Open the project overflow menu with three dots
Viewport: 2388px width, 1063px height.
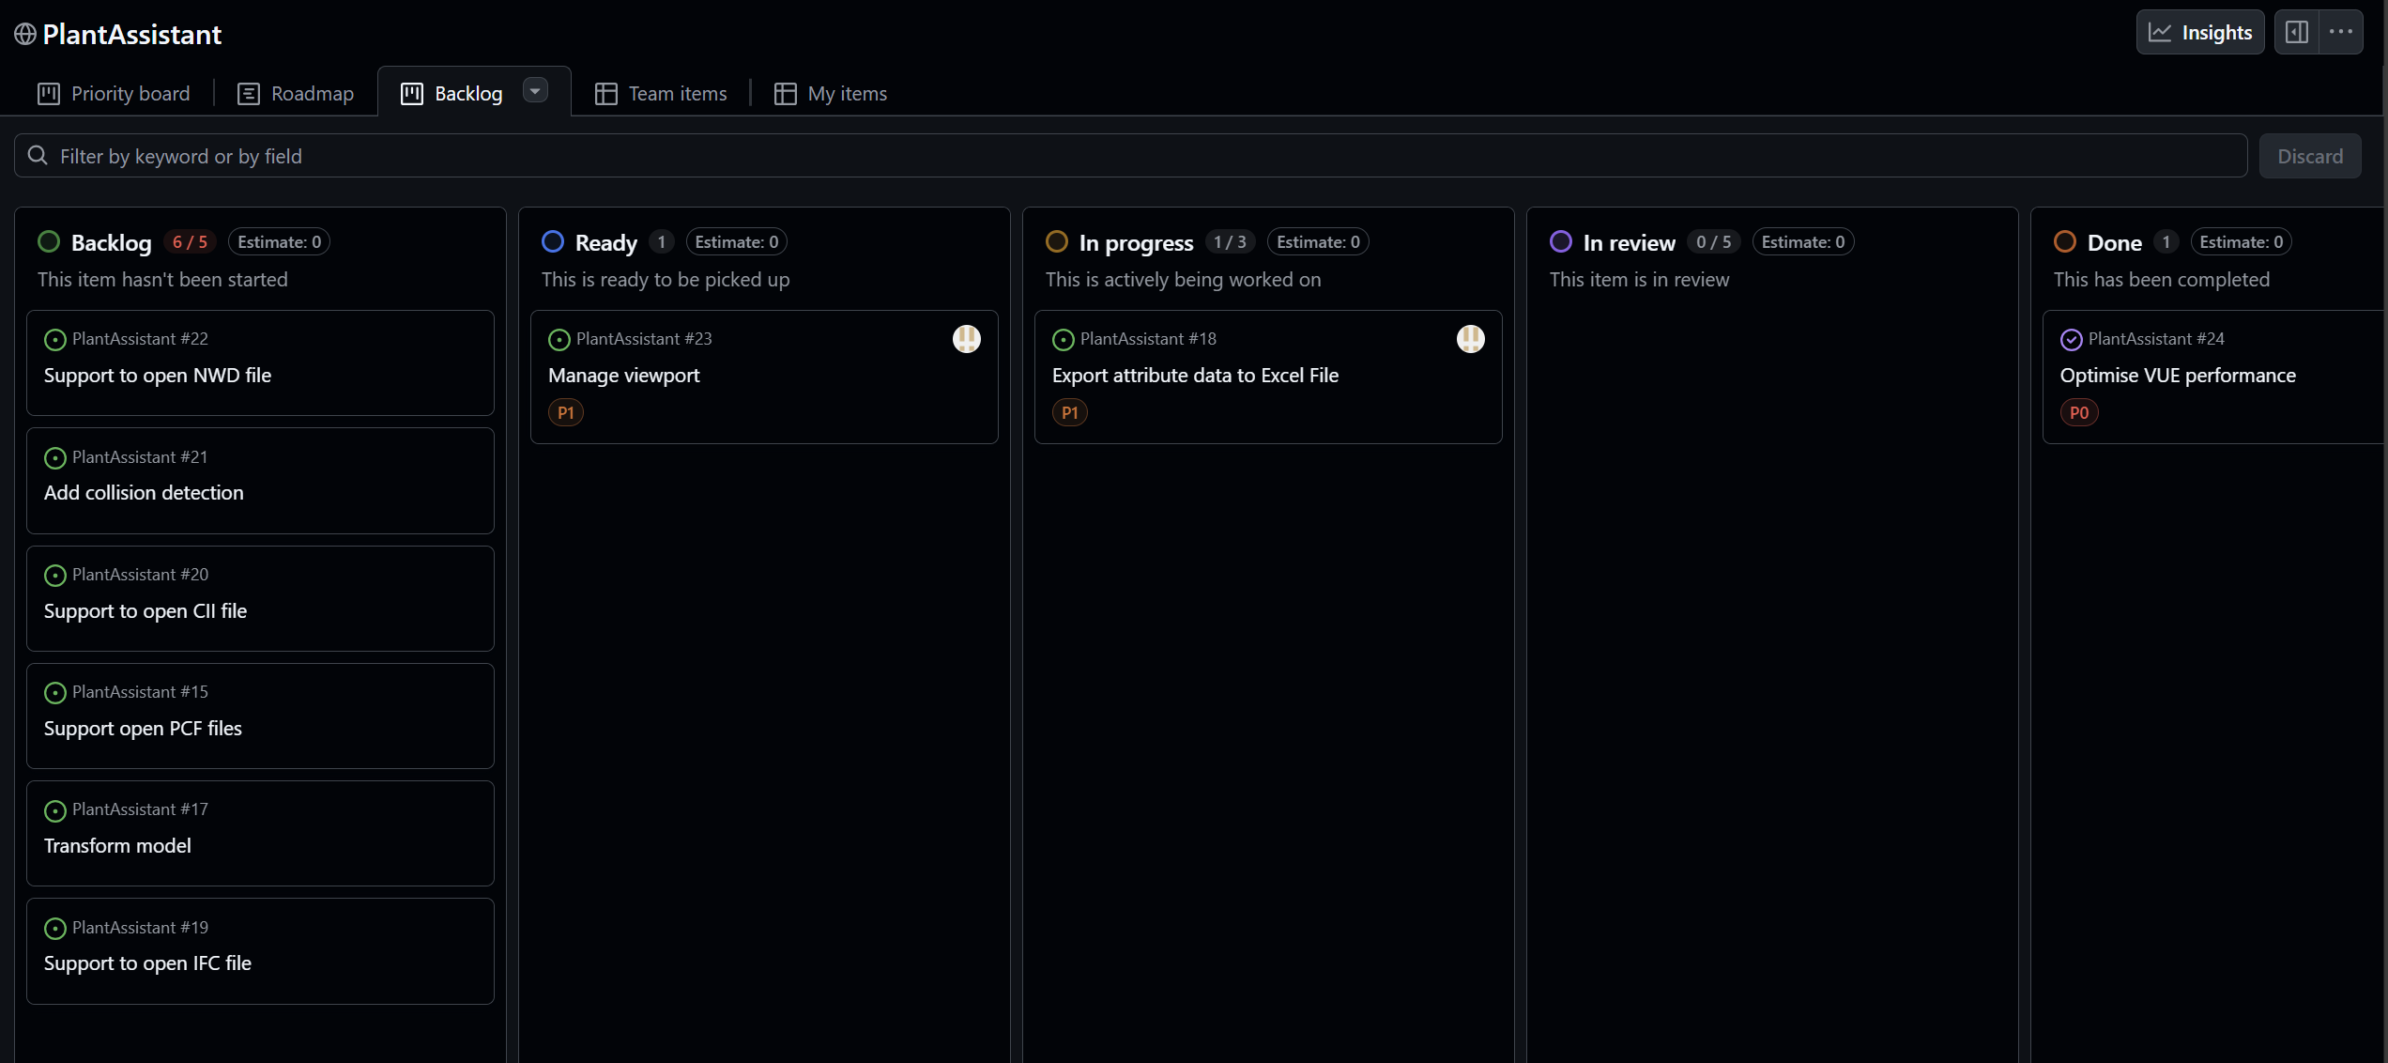[2341, 31]
